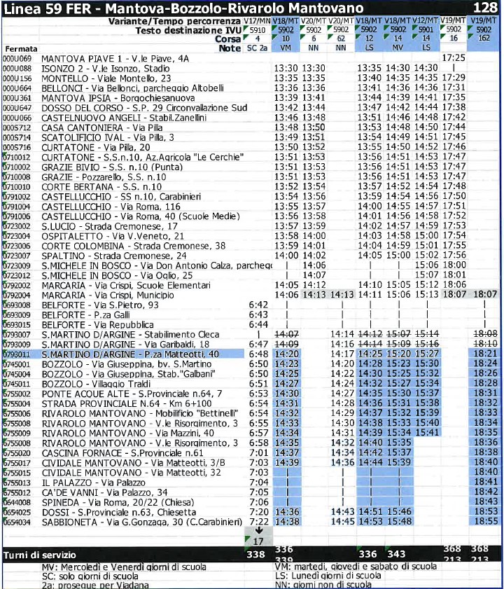Select the SABBIONETA Via G.Gonzaga stop
Viewport: 504px width, 589px height.
[x=137, y=521]
